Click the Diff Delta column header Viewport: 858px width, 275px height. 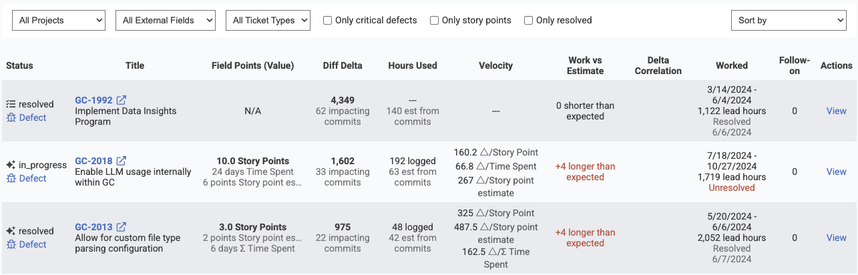click(x=343, y=65)
